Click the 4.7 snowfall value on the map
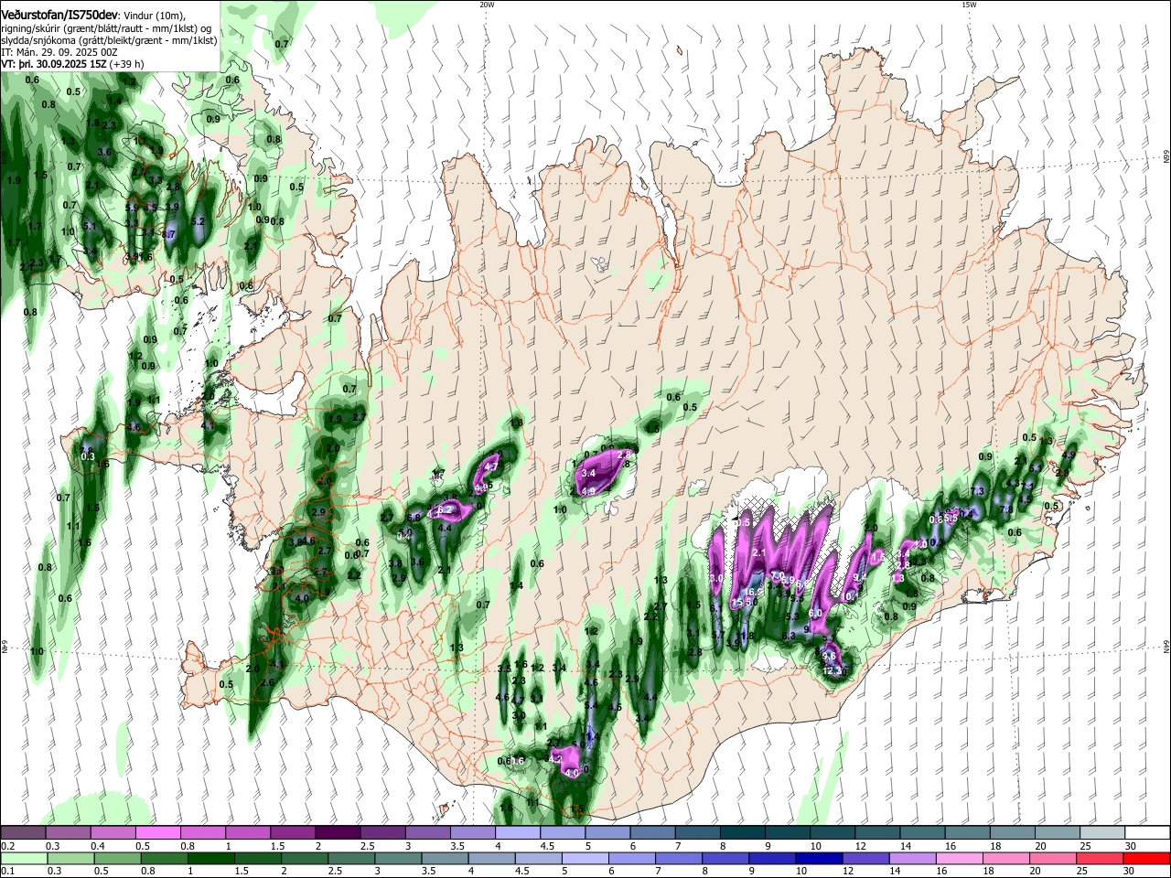The height and width of the screenshot is (878, 1171). 491,466
